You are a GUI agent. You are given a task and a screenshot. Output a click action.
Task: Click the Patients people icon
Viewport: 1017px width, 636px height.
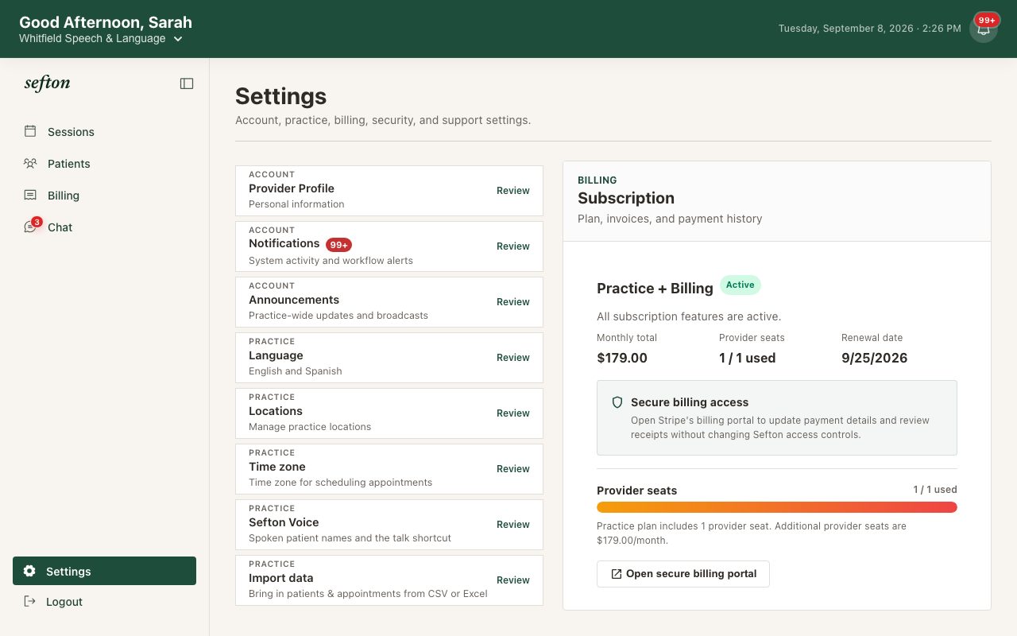(30, 163)
